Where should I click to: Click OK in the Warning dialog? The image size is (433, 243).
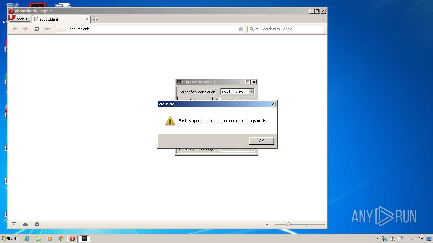point(261,141)
